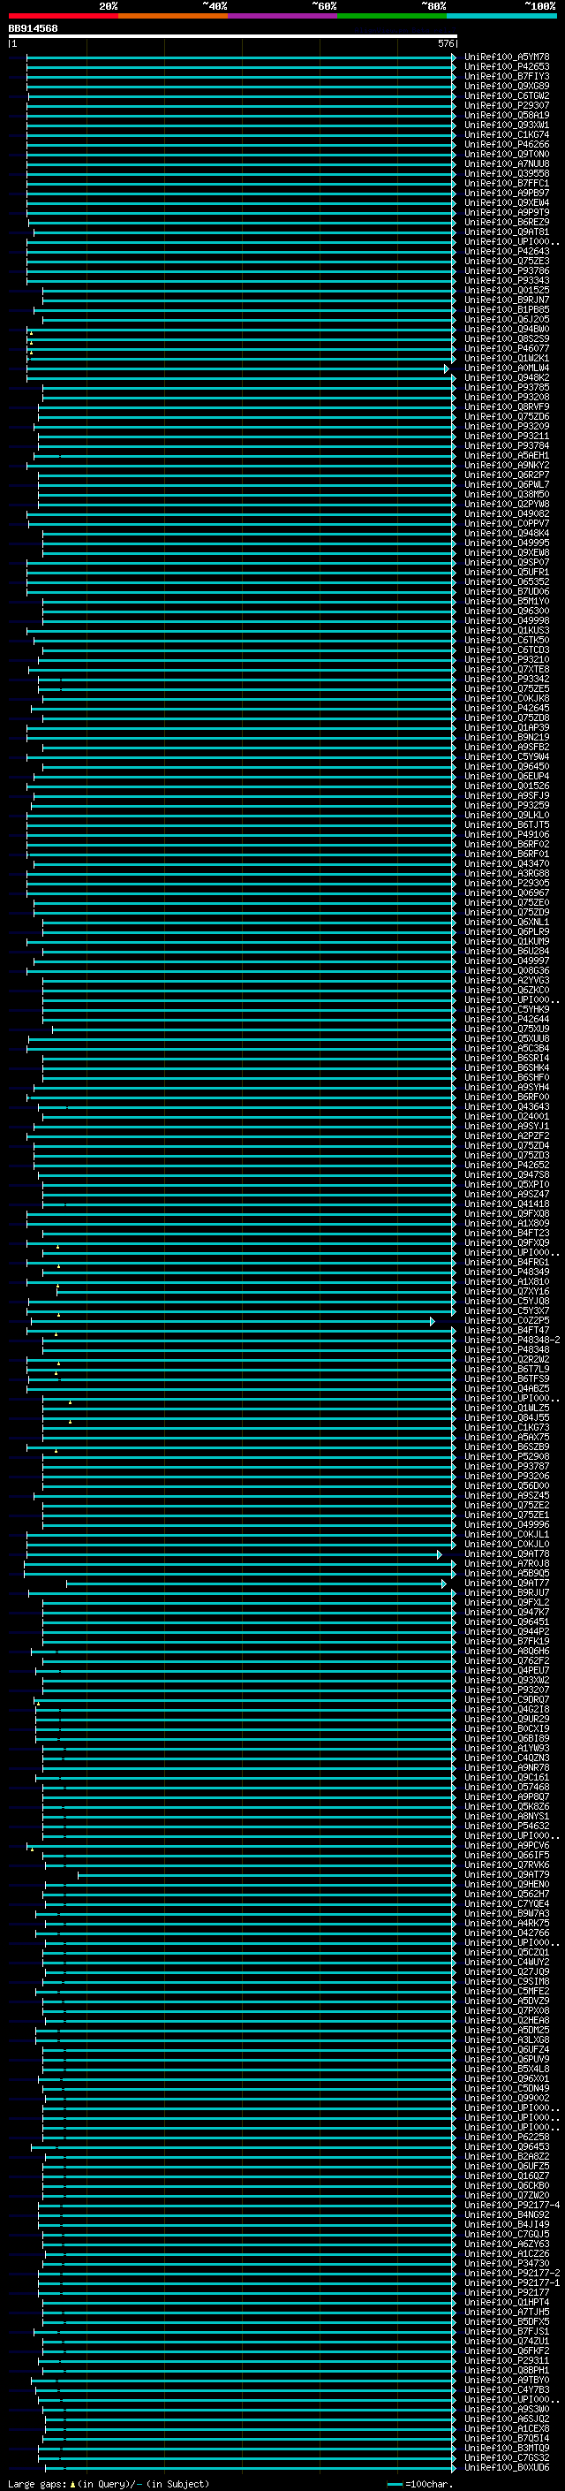
Task: Select UniRef100_B6T7L9 label
Action: [x=507, y=1370]
